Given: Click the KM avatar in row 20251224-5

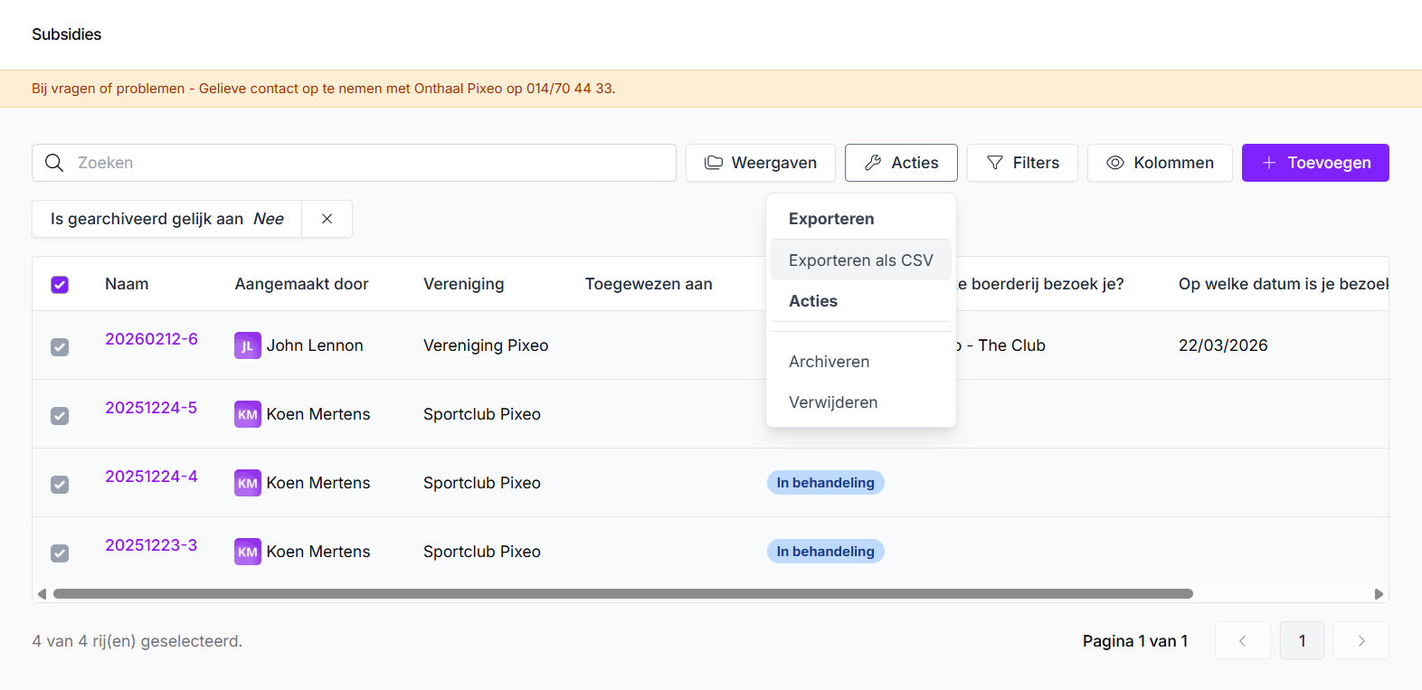Looking at the screenshot, I should [247, 414].
